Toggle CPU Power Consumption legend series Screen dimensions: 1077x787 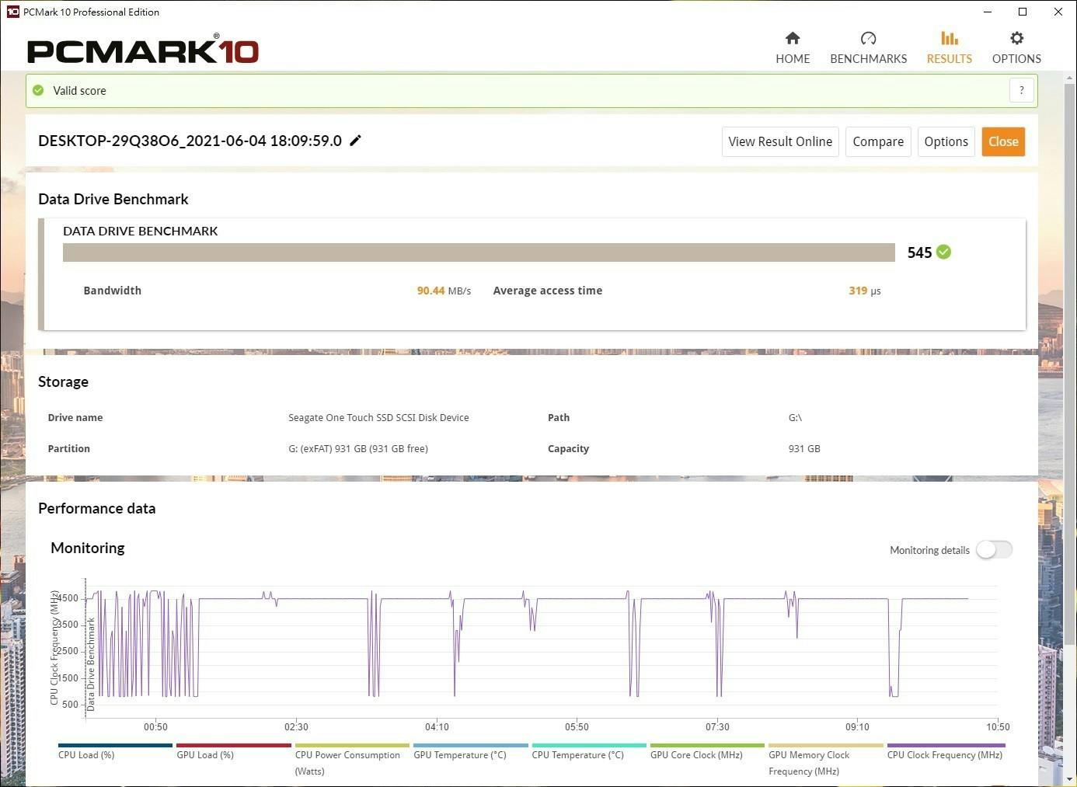352,762
